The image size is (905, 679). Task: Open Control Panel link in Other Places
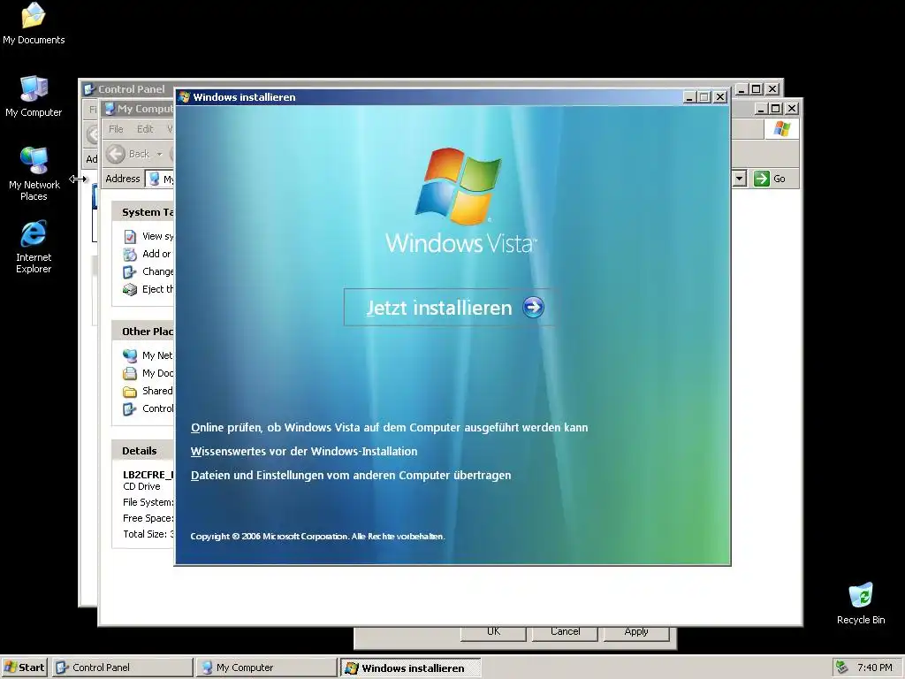(x=148, y=408)
